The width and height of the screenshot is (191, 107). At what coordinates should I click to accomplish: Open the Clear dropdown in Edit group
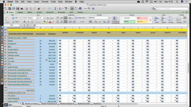[x=20, y=22]
